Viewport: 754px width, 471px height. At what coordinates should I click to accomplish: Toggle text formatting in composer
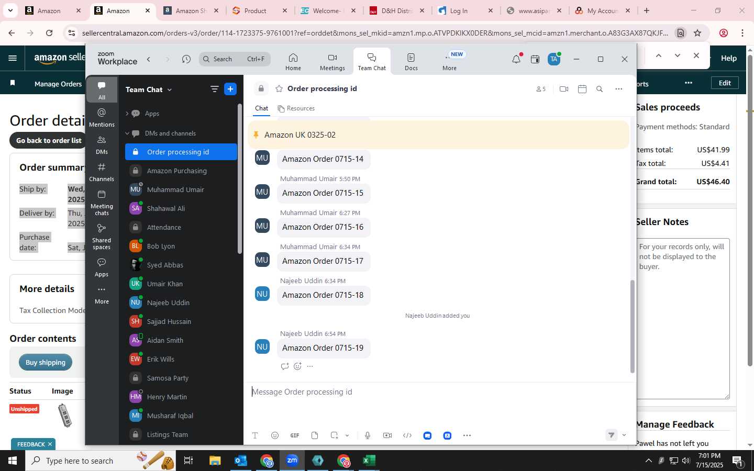255,435
